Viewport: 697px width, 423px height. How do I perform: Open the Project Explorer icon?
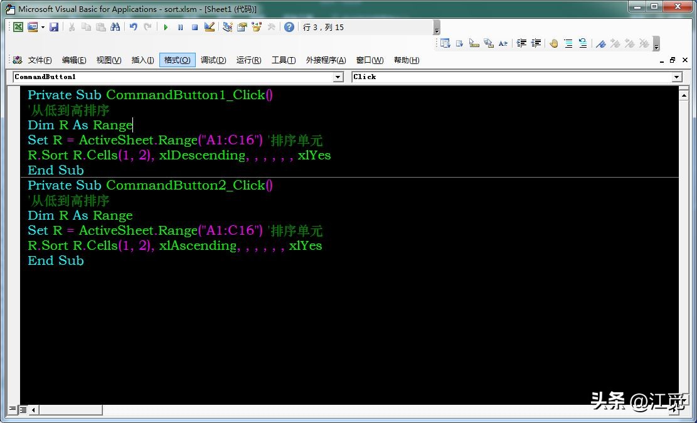(228, 27)
